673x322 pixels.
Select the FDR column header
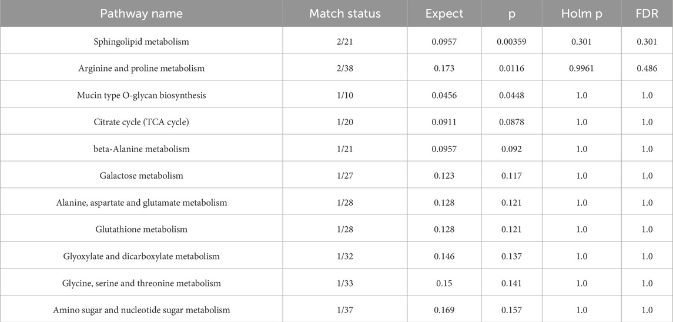click(647, 14)
